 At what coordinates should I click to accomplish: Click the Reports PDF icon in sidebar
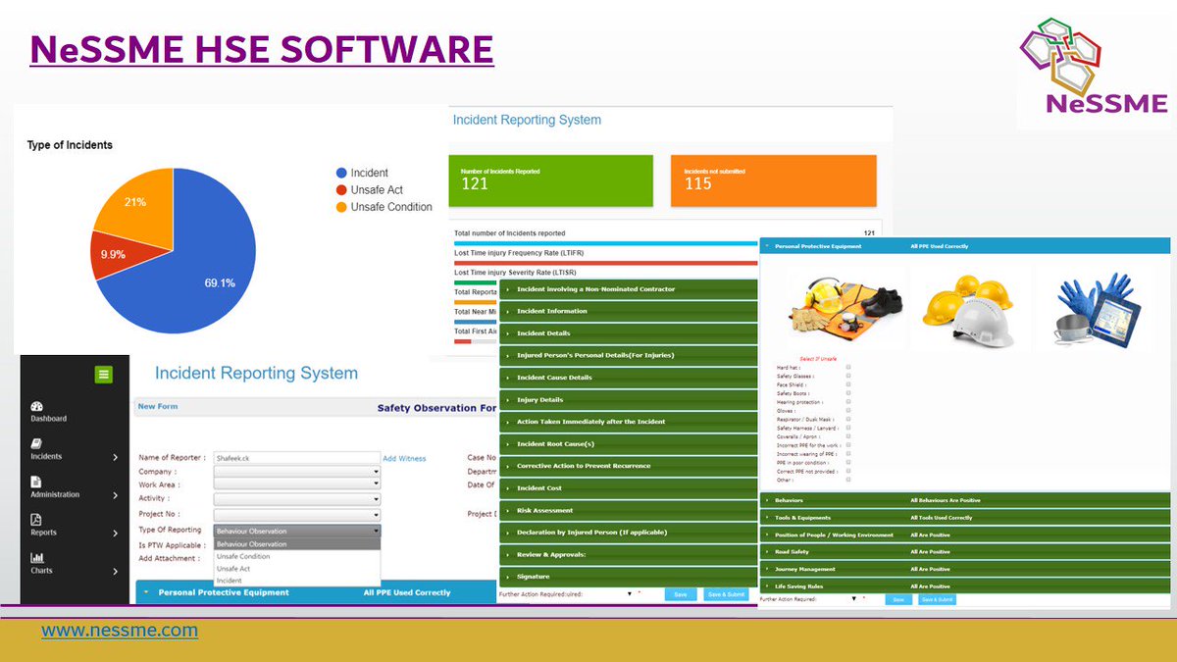(36, 520)
